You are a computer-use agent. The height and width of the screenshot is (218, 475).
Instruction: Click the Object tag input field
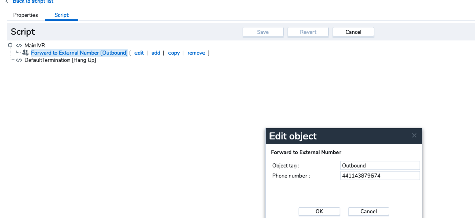pos(380,165)
